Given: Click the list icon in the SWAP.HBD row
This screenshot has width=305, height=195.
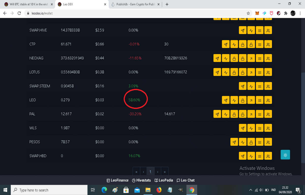Looking at the screenshot, I should pos(260,156).
